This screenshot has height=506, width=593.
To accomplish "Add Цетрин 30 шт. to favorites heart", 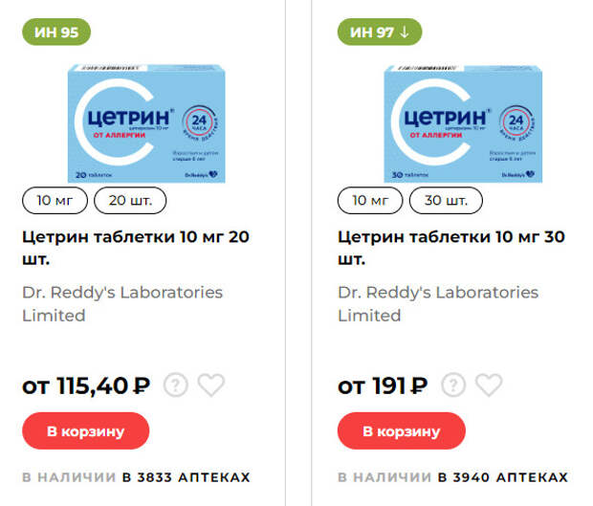I will tap(489, 385).
